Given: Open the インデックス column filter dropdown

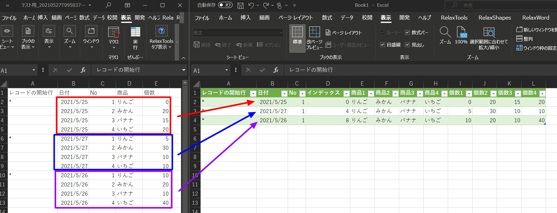Looking at the screenshot, I should coord(346,94).
